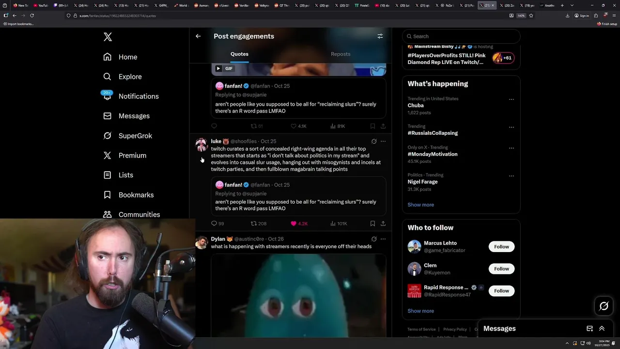Open SuperGrok in the sidebar
The image size is (620, 349).
pyautogui.click(x=128, y=136)
